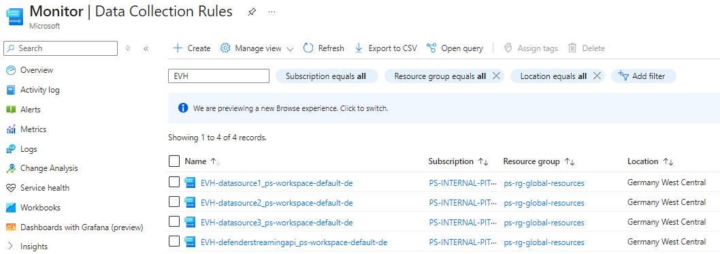Click resource icon for EVH-defenderstreamingapi row

(190, 242)
